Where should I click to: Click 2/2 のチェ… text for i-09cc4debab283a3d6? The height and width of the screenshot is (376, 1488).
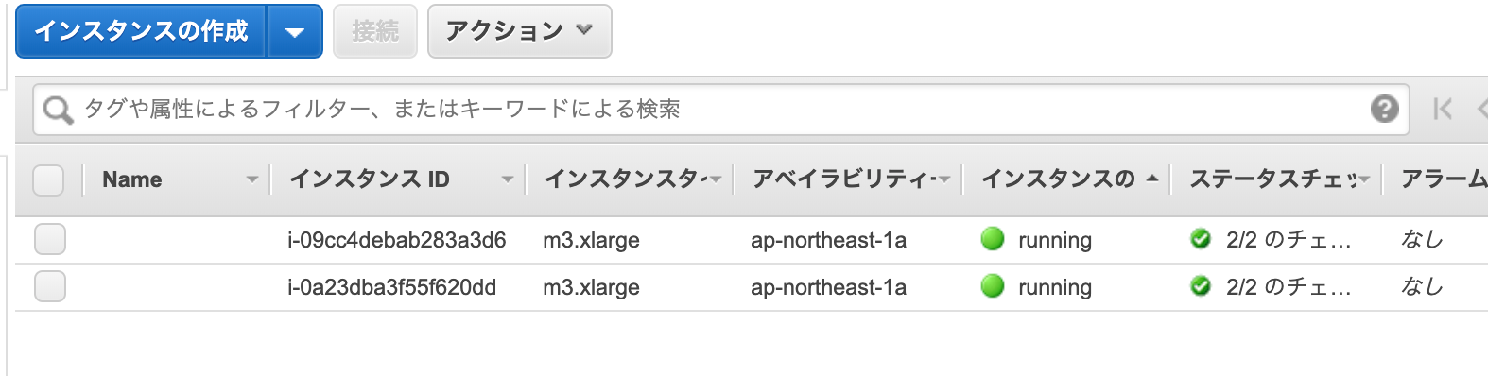coord(1289,240)
